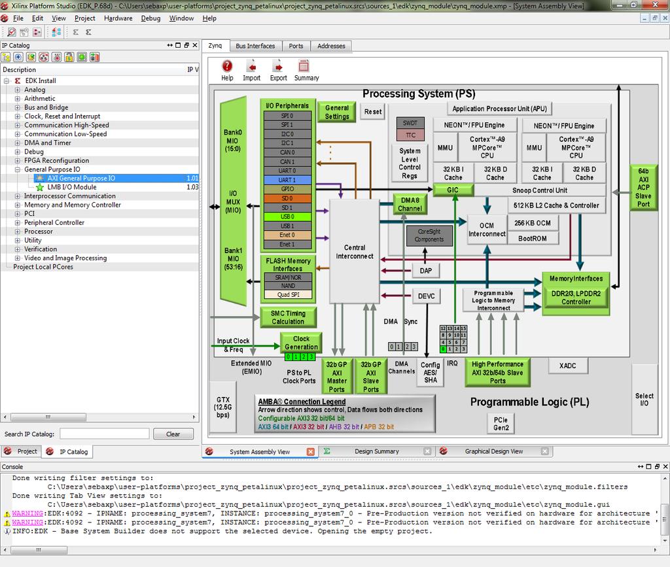
Task: Switch to the Addresses tab
Action: tap(331, 46)
